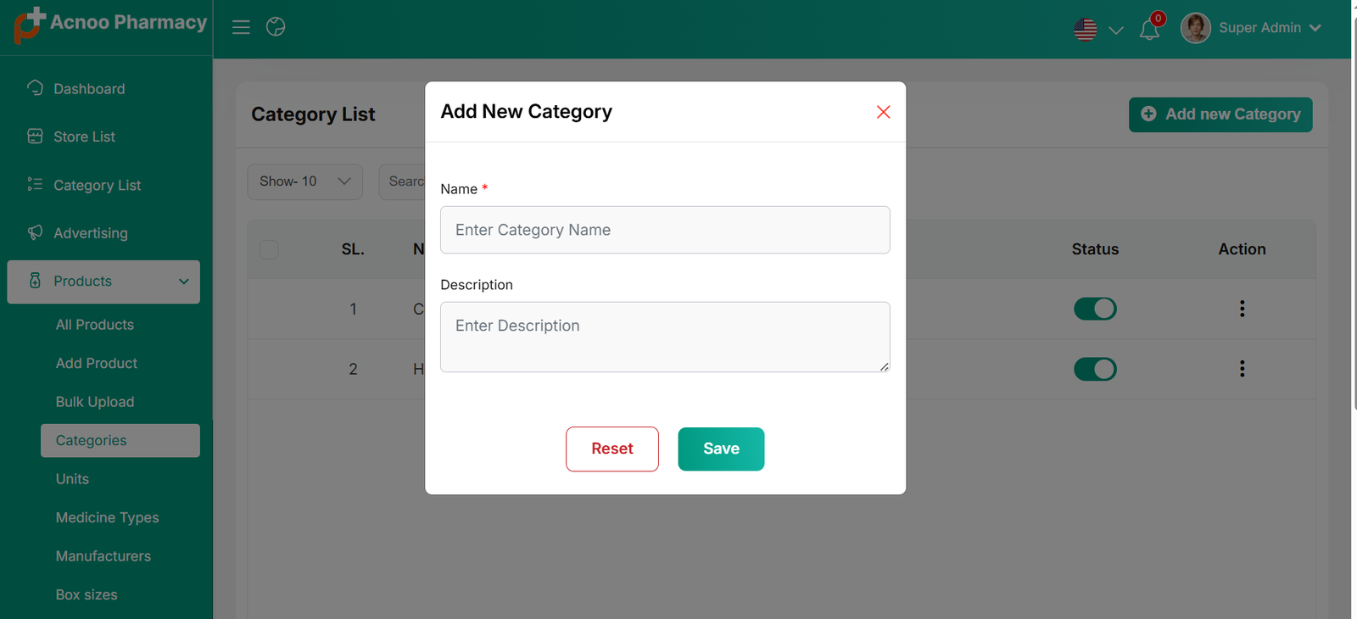This screenshot has height=619, width=1357.
Task: Open three-dot action menu for row 1
Action: 1242,309
